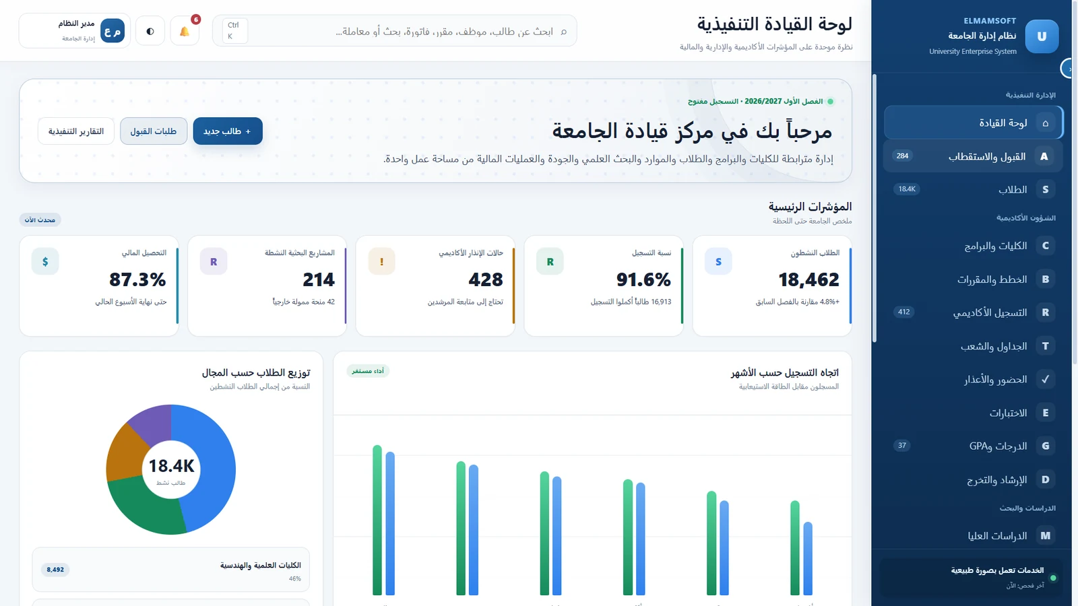The width and height of the screenshot is (1078, 606).
Task: Click the Ctrl K shortcut badge
Action: tap(234, 31)
